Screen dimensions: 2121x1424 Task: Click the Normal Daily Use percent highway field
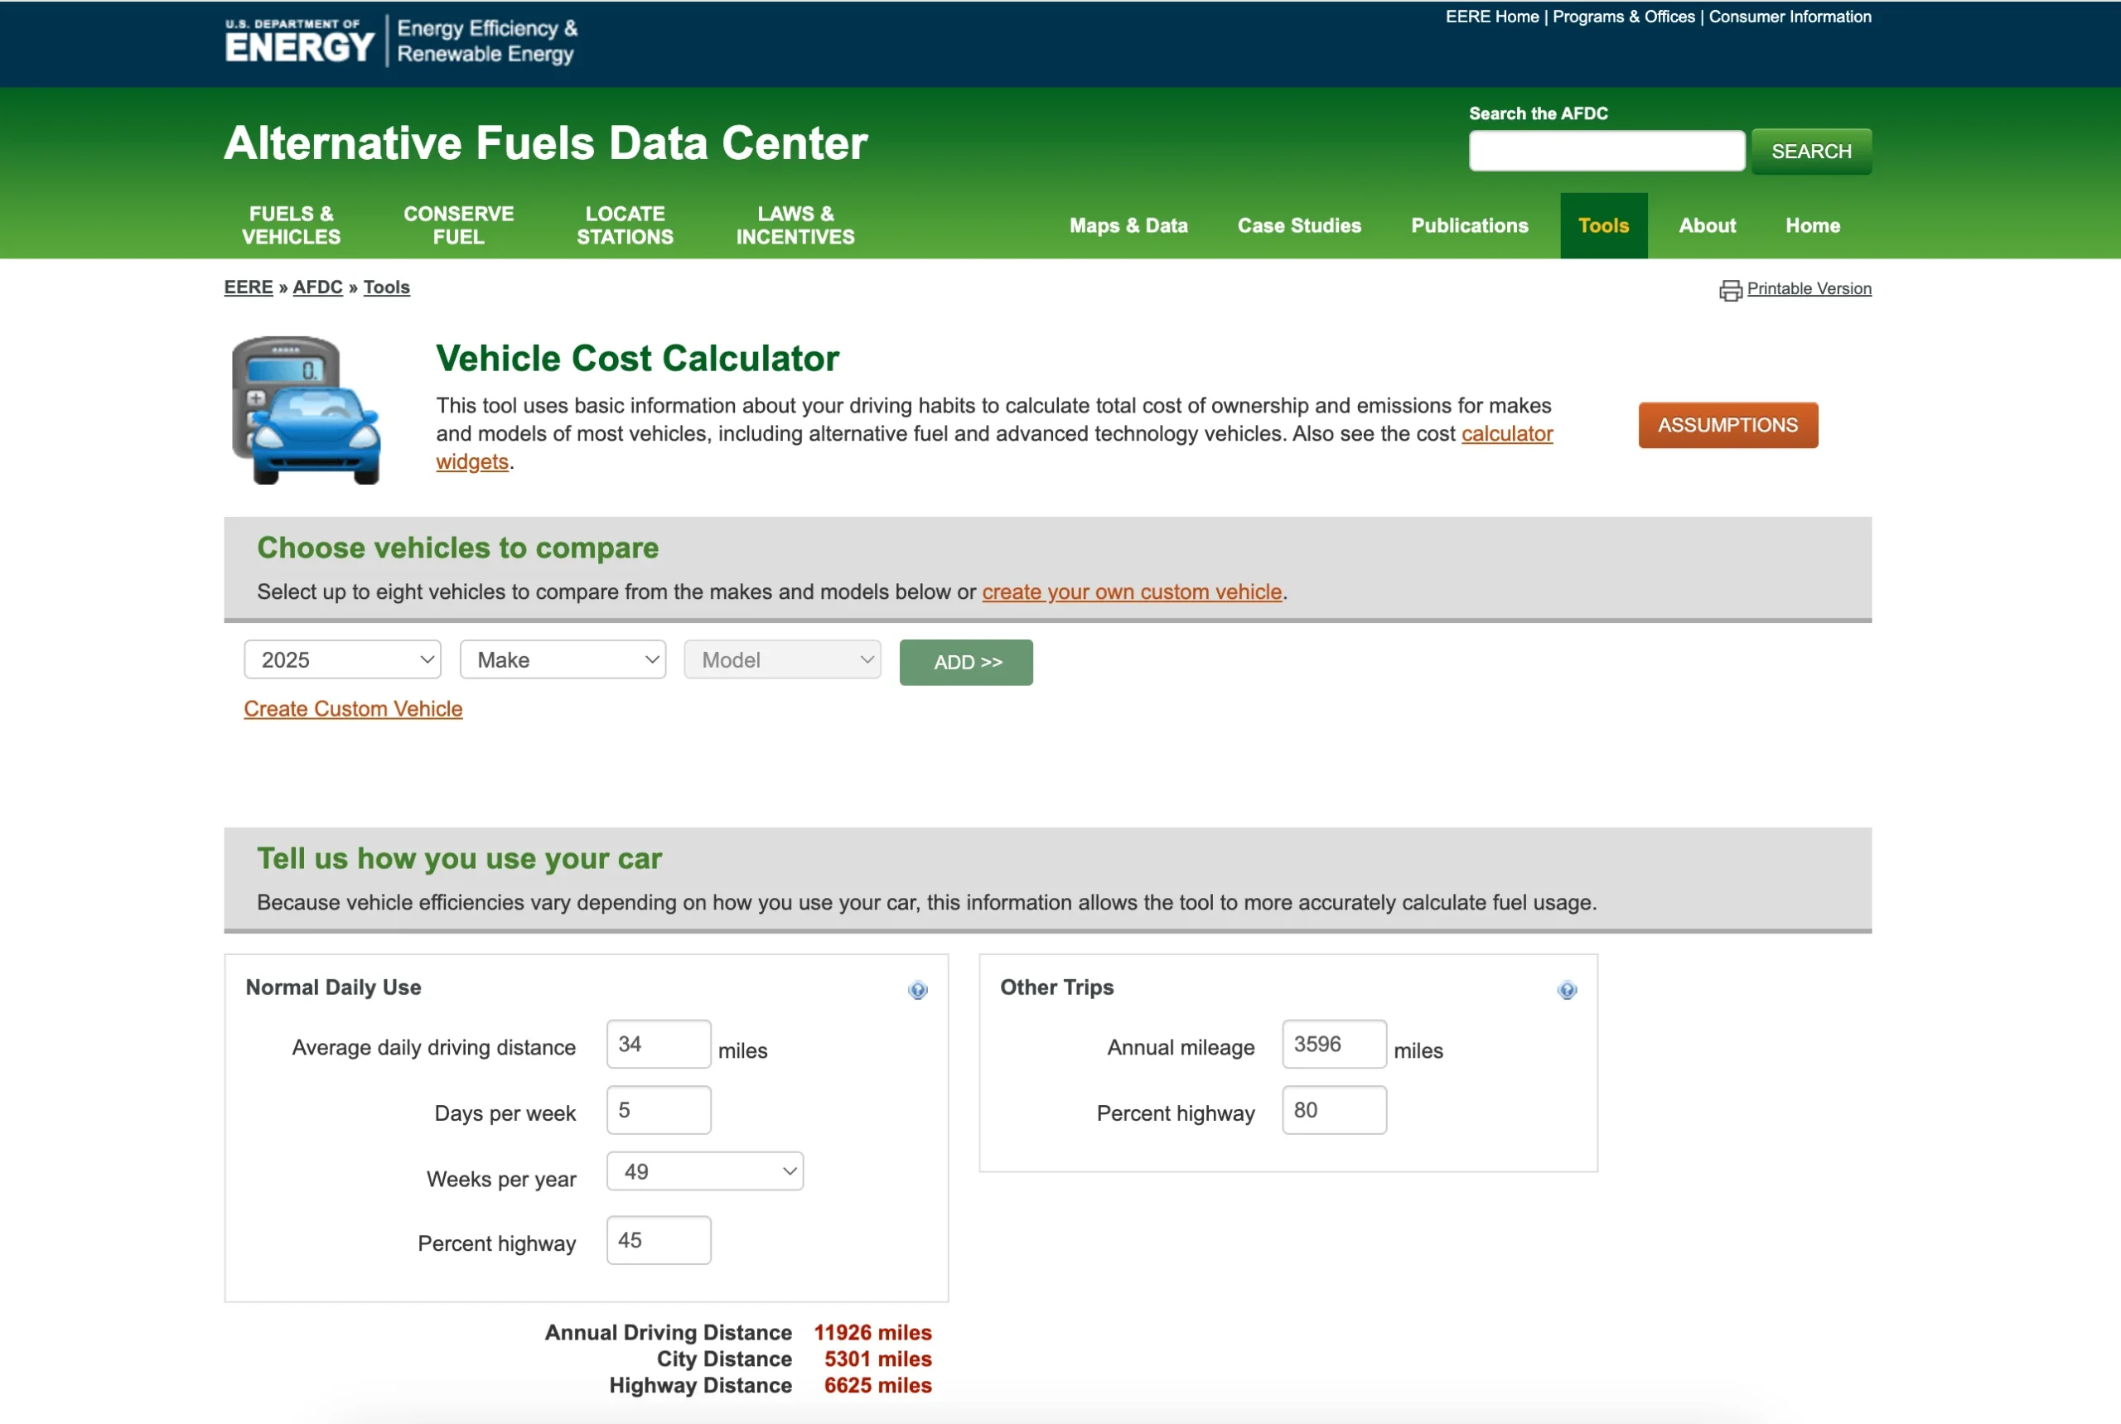[x=658, y=1241]
